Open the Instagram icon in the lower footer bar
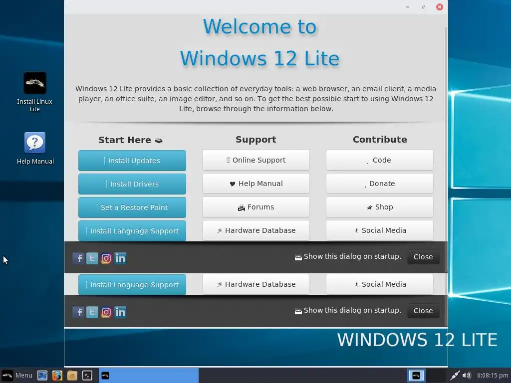 (x=106, y=312)
